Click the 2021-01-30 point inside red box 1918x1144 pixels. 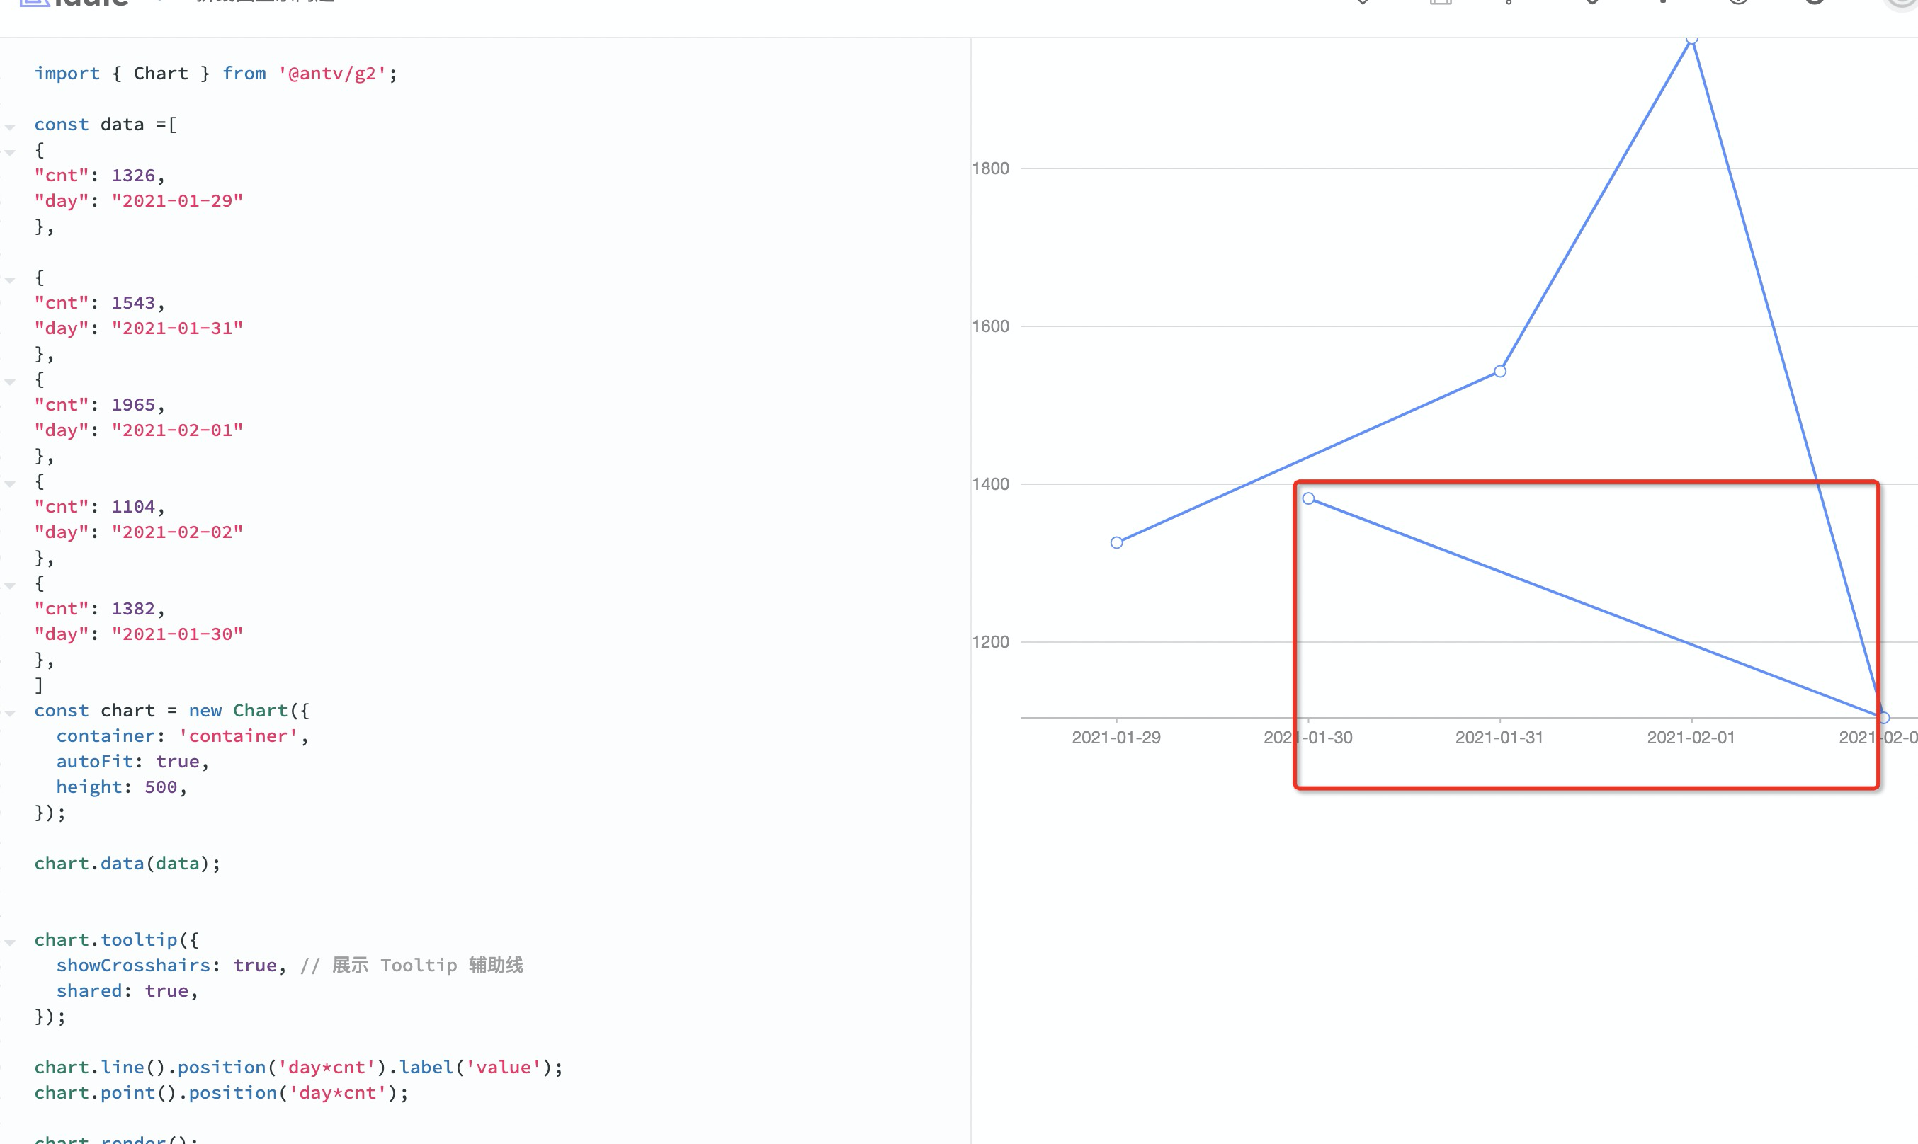click(x=1308, y=499)
